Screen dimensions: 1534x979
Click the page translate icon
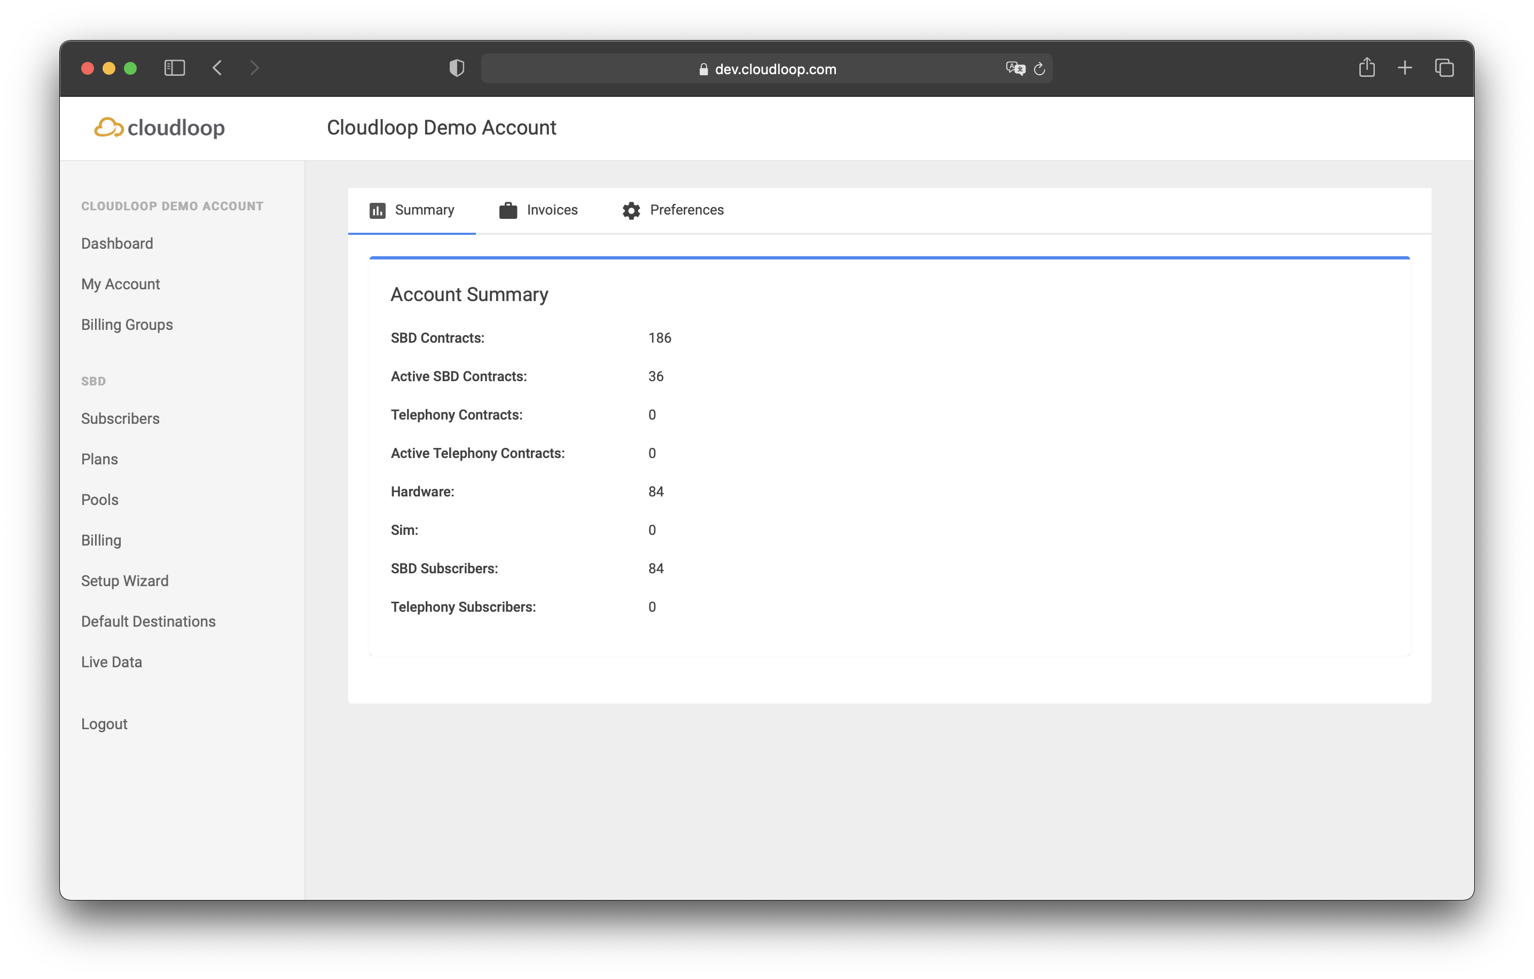point(1015,68)
